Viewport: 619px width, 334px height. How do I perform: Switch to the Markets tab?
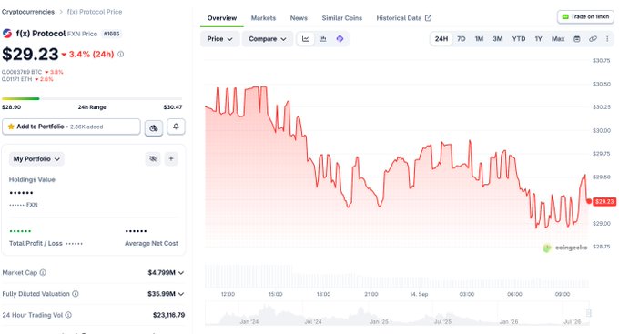[x=263, y=18]
